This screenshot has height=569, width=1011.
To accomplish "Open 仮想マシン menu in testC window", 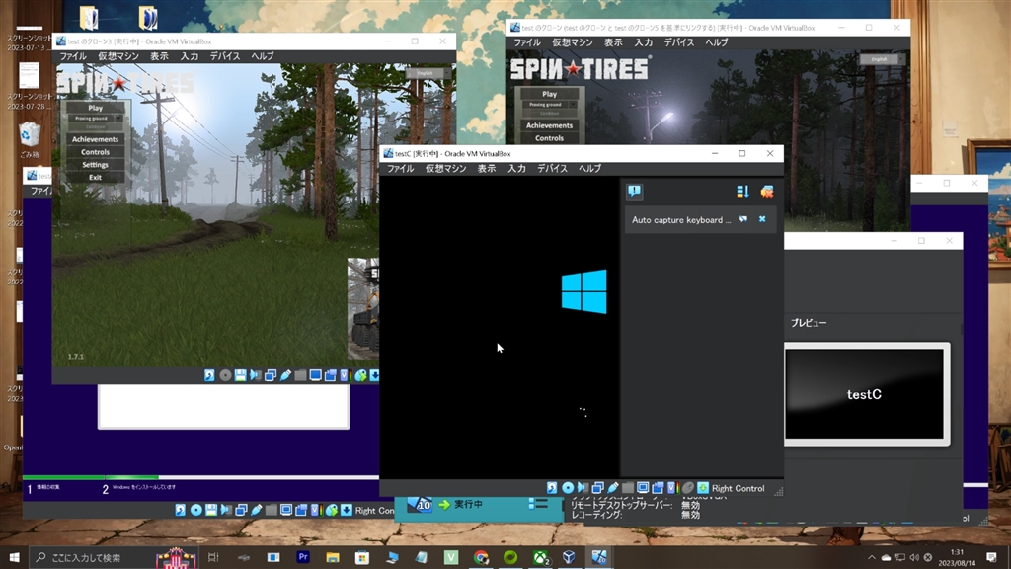I will 445,168.
